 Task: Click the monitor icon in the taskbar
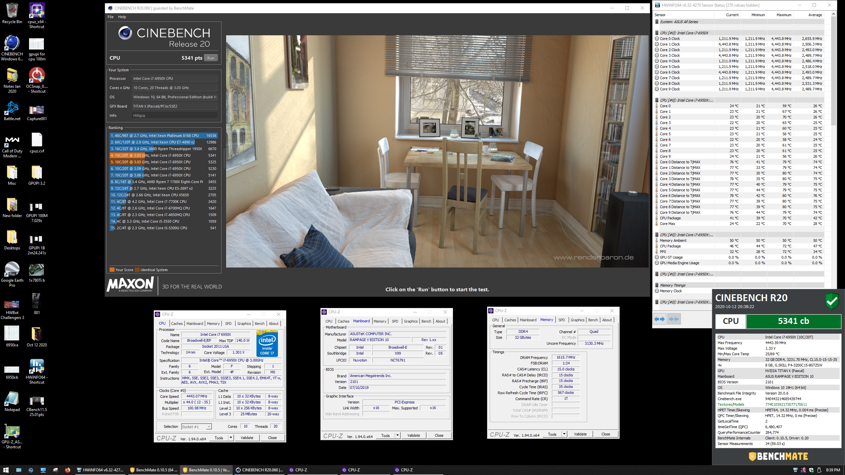click(43, 470)
